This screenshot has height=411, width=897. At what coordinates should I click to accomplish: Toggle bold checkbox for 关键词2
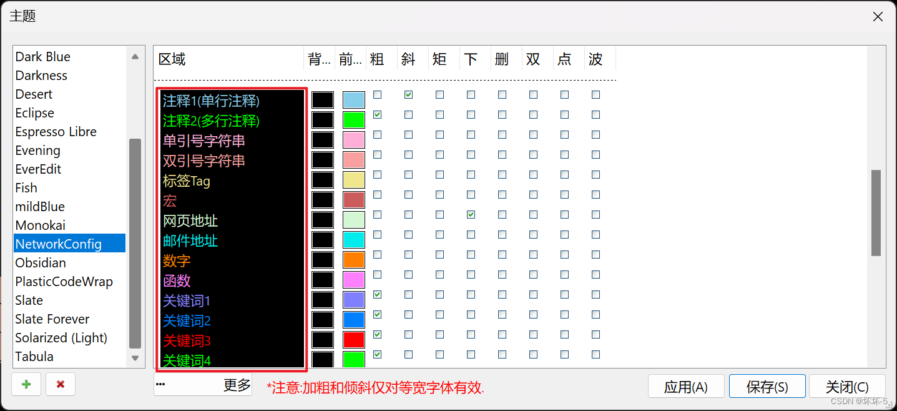click(377, 314)
